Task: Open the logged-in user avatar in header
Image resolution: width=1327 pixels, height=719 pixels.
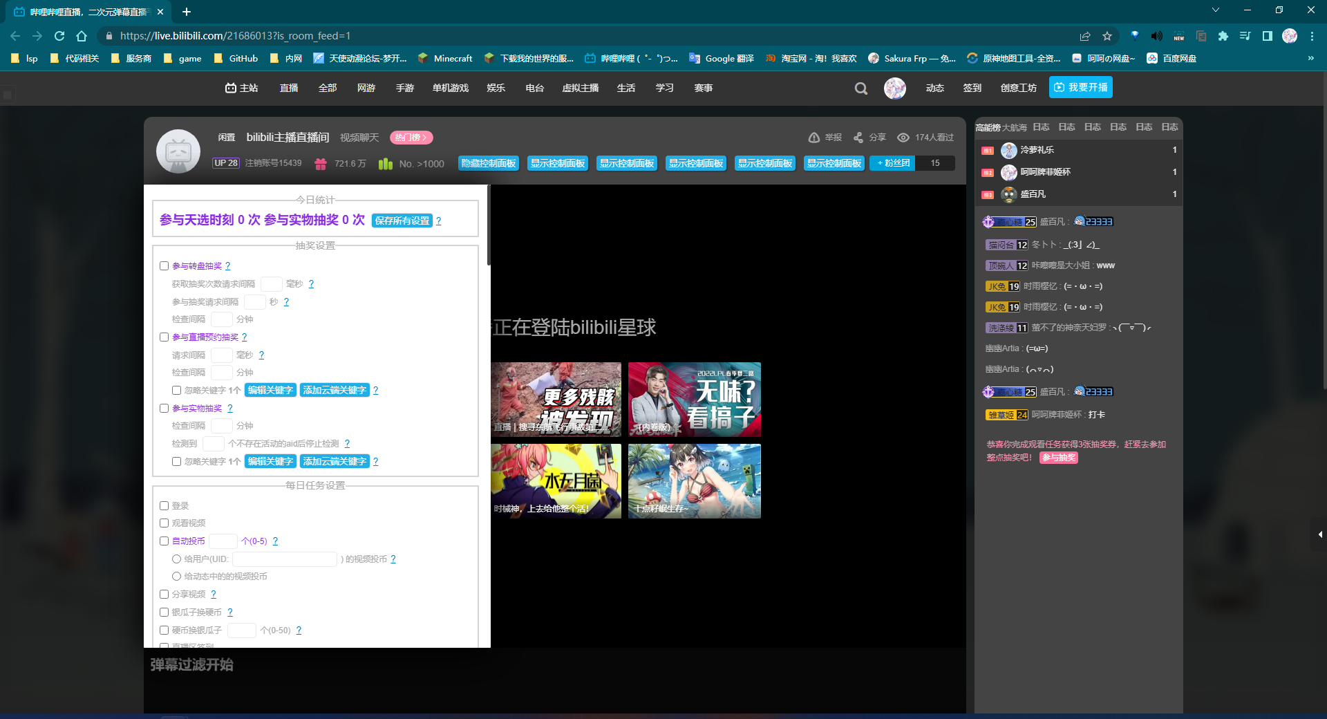Action: click(895, 88)
